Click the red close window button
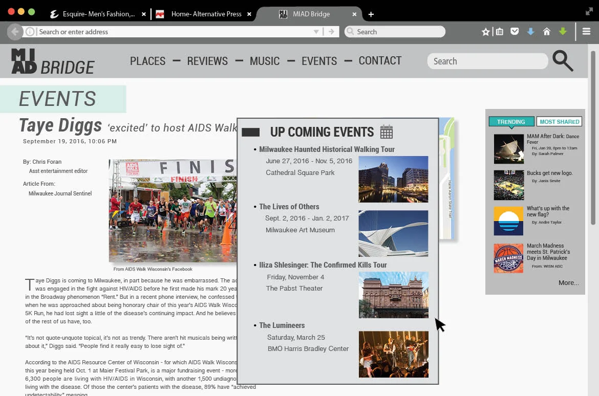 [11, 11]
